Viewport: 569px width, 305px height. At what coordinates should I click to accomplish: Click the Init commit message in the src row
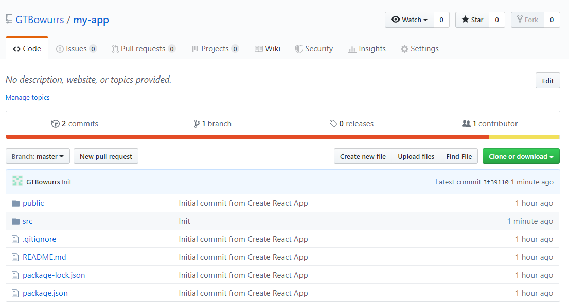point(184,221)
